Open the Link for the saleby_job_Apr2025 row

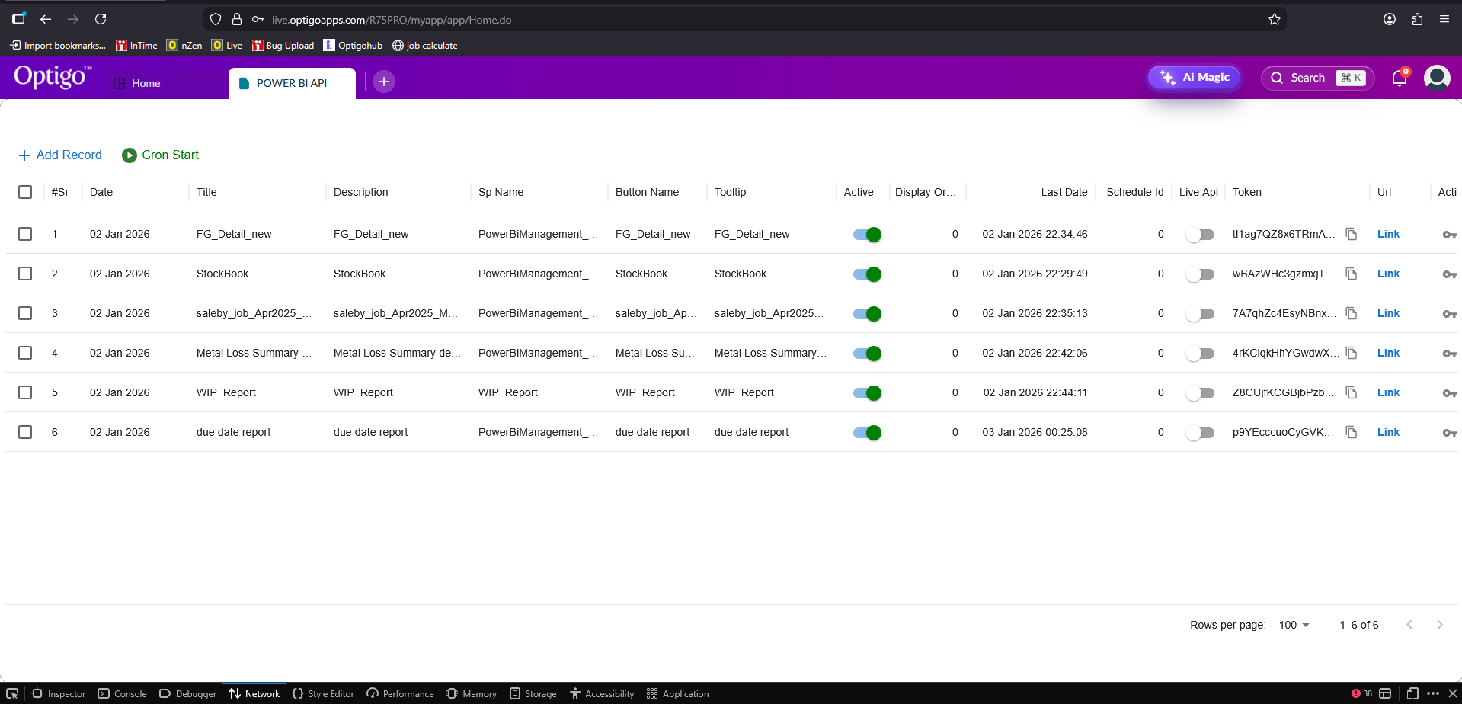pyautogui.click(x=1388, y=313)
